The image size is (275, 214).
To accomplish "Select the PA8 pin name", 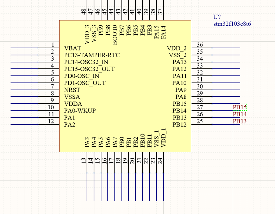I will point(181,97).
